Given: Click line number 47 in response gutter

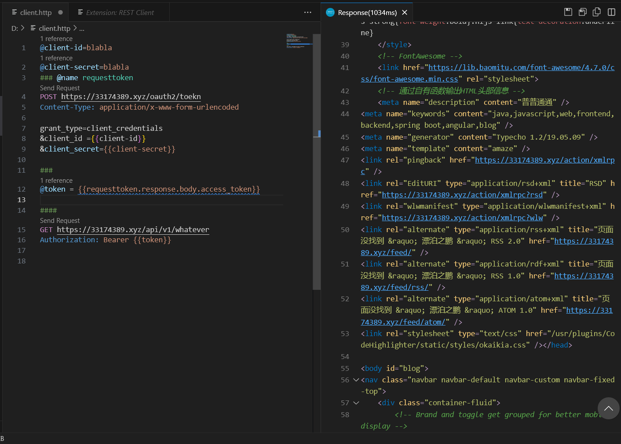Looking at the screenshot, I should [345, 160].
